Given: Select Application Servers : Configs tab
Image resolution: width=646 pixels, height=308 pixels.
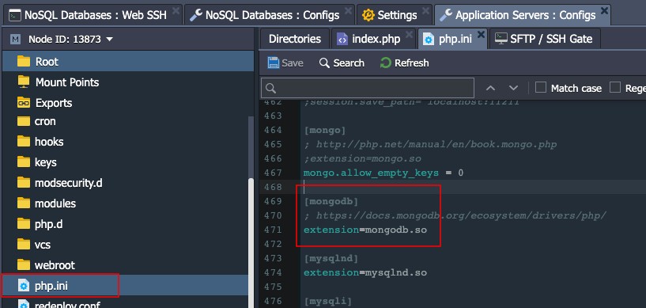Looking at the screenshot, I should 523,15.
